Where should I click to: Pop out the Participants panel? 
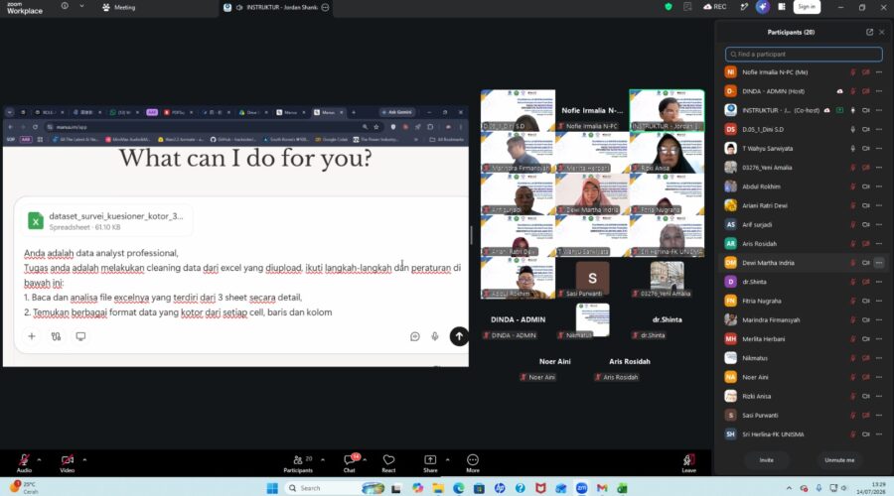869,33
